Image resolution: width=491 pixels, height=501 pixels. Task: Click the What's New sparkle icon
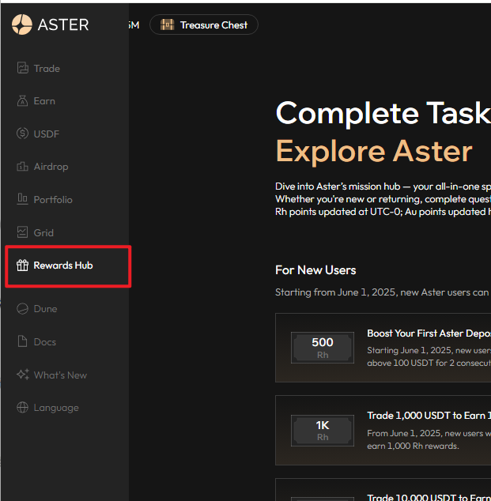pos(23,375)
